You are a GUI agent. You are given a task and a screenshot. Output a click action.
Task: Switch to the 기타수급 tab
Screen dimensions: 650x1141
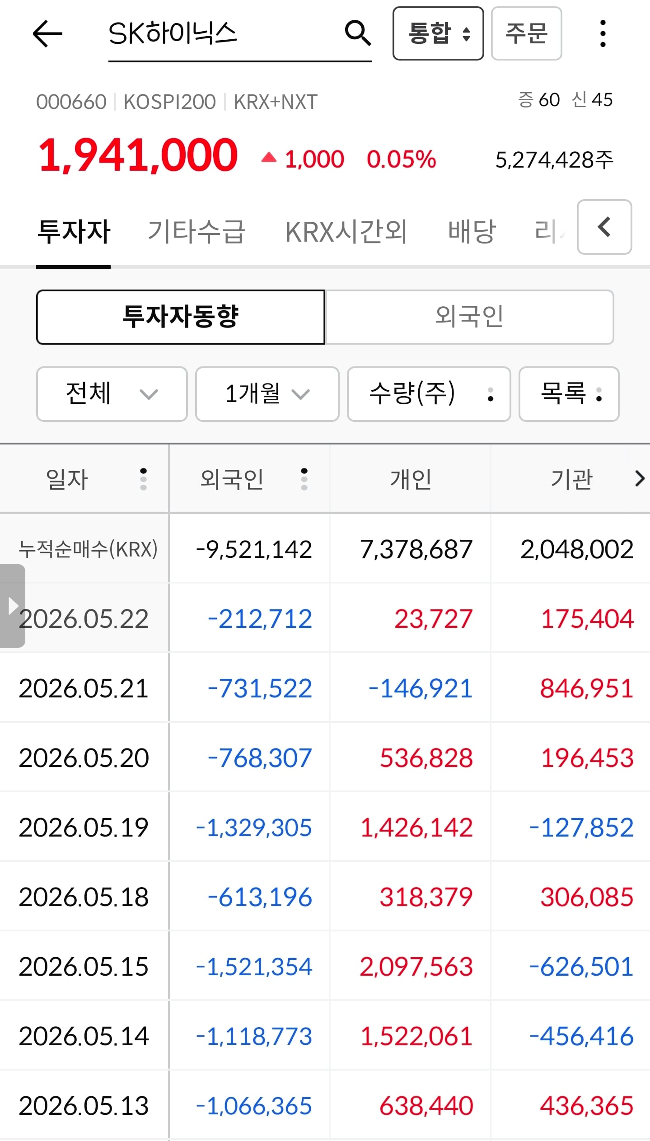196,232
